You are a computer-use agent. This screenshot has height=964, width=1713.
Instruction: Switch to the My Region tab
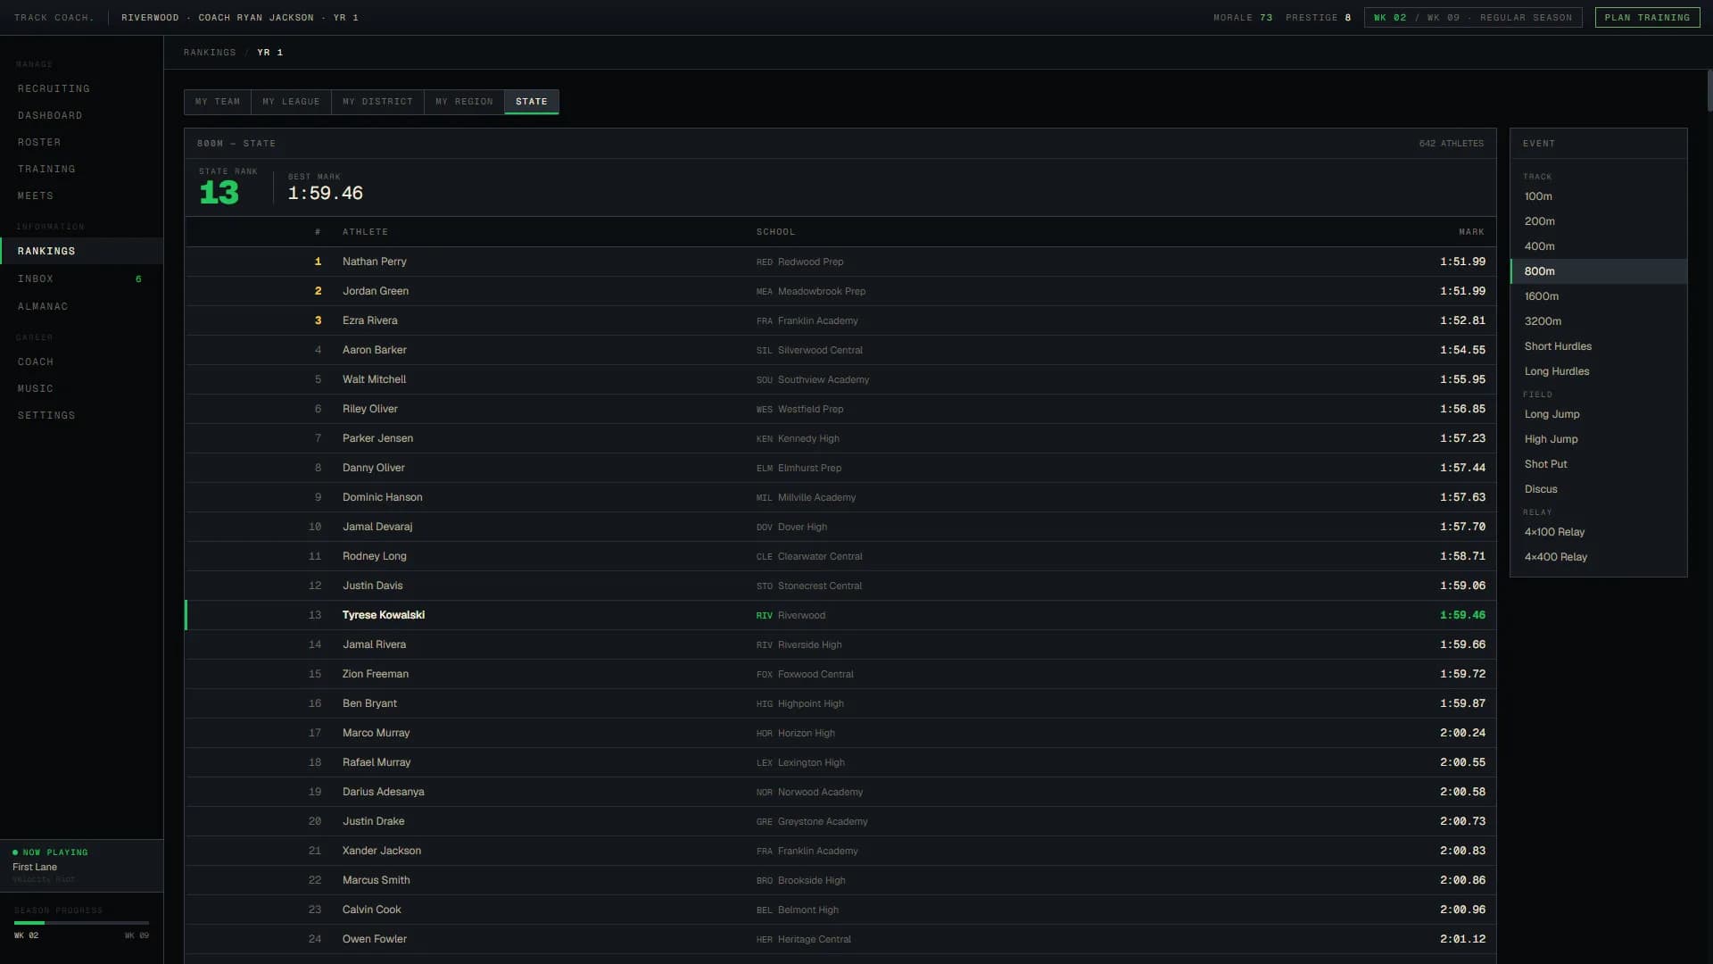(x=464, y=102)
